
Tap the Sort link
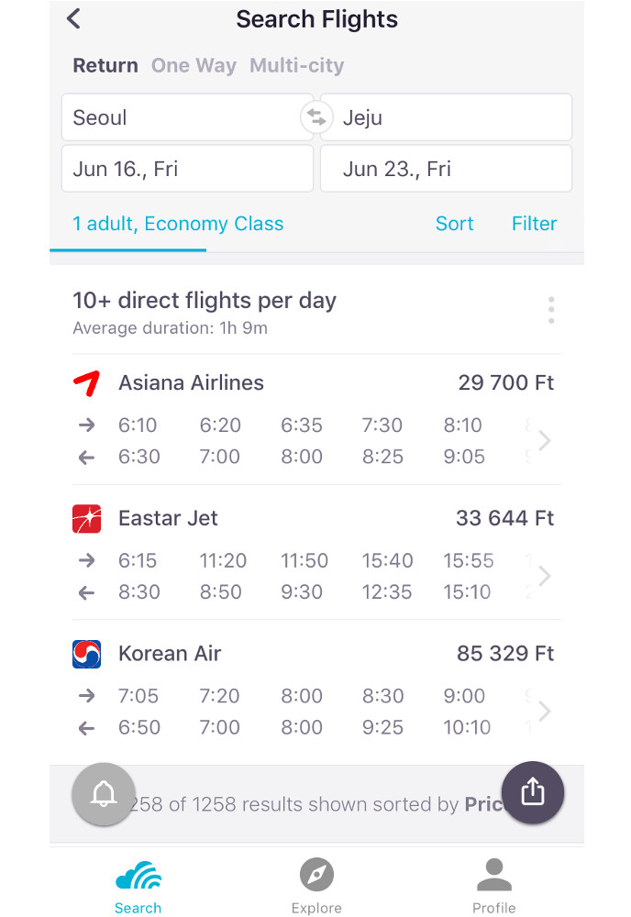pos(454,224)
